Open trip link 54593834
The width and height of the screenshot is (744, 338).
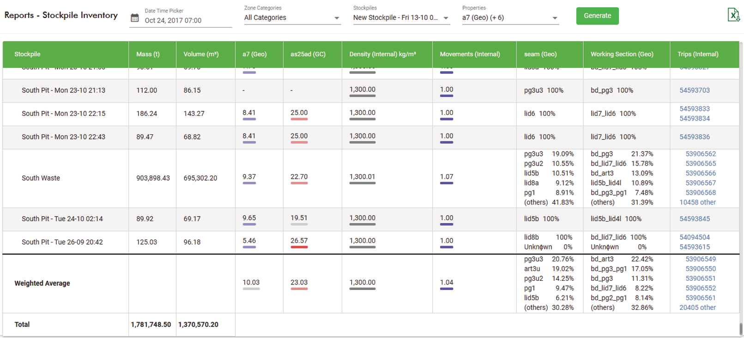point(695,119)
